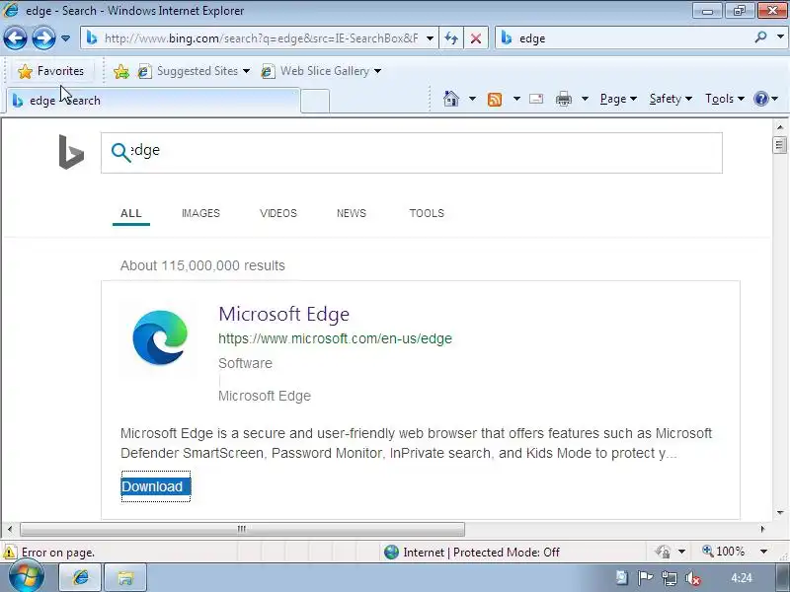Open the Safety menu
The image size is (790, 592).
tap(671, 99)
